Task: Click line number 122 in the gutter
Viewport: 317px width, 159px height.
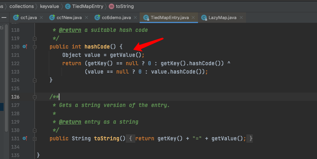Action: tap(15, 64)
